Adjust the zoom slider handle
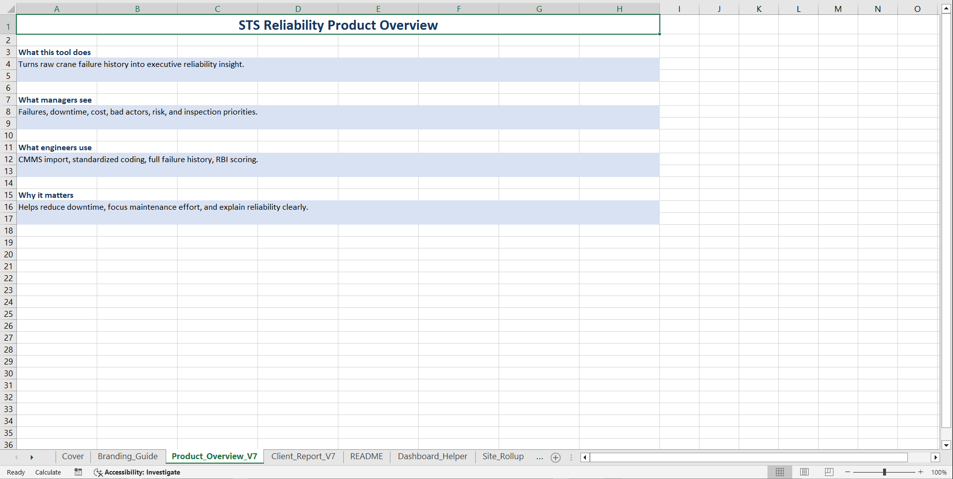This screenshot has width=953, height=479. (884, 472)
